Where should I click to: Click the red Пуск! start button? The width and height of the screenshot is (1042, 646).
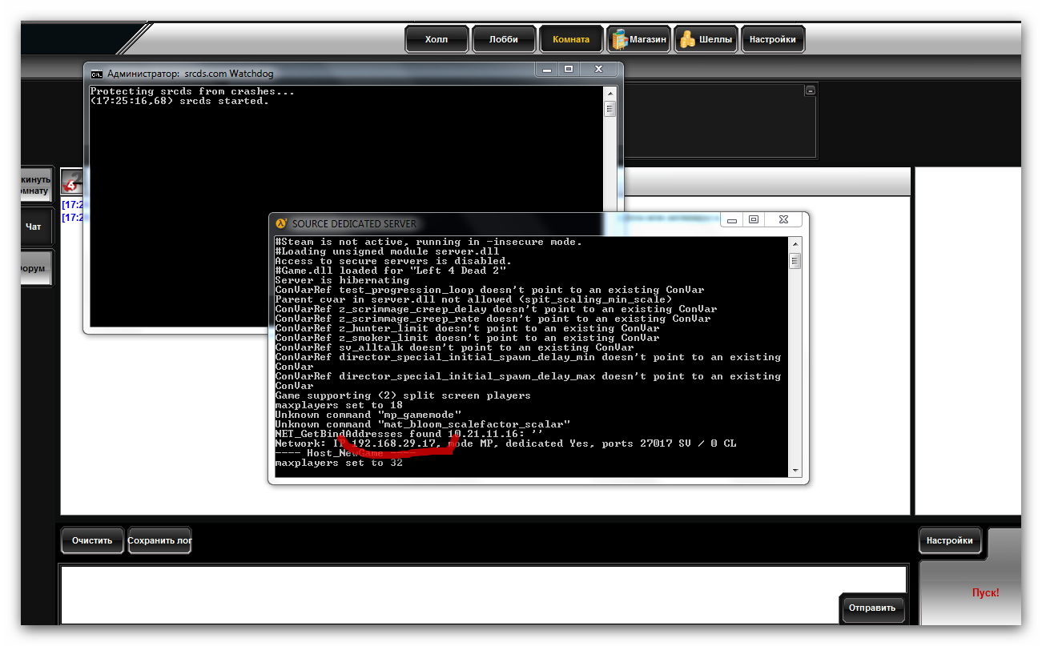point(985,593)
